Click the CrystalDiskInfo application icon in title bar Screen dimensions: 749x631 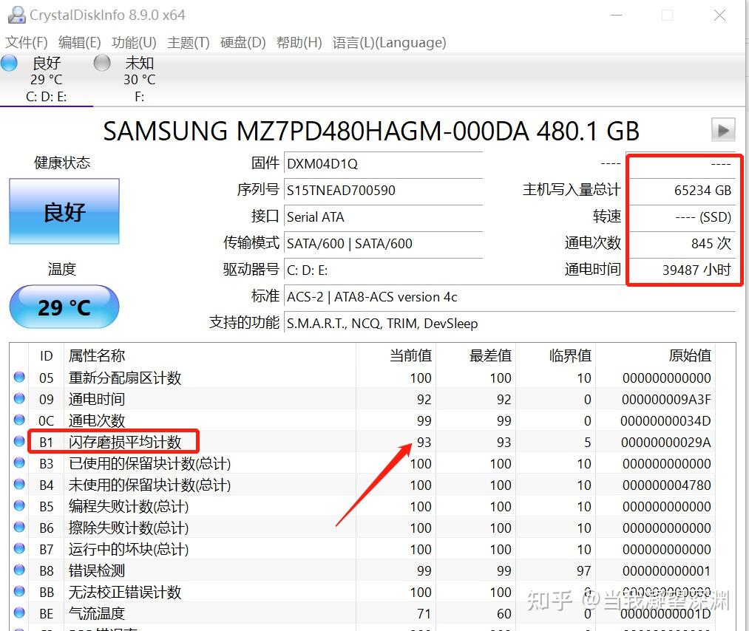tap(16, 14)
